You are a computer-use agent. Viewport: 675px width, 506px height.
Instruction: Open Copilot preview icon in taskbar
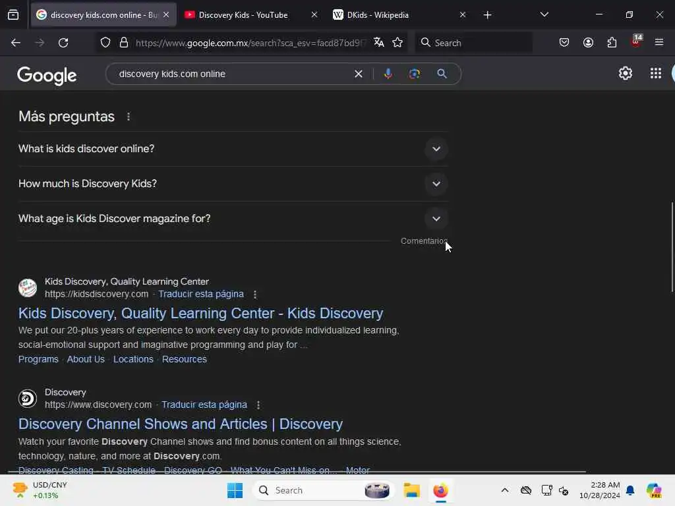(654, 490)
